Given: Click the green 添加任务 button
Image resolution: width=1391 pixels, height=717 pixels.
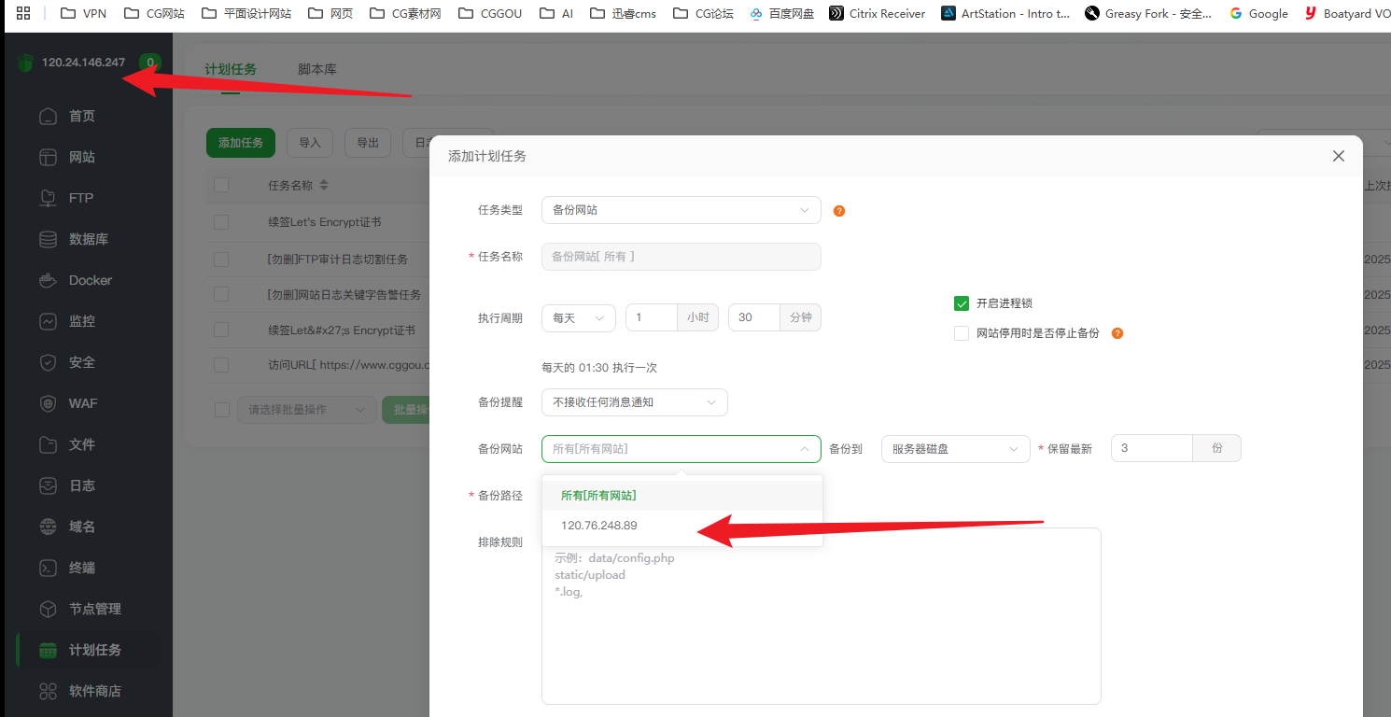Looking at the screenshot, I should click(x=241, y=143).
